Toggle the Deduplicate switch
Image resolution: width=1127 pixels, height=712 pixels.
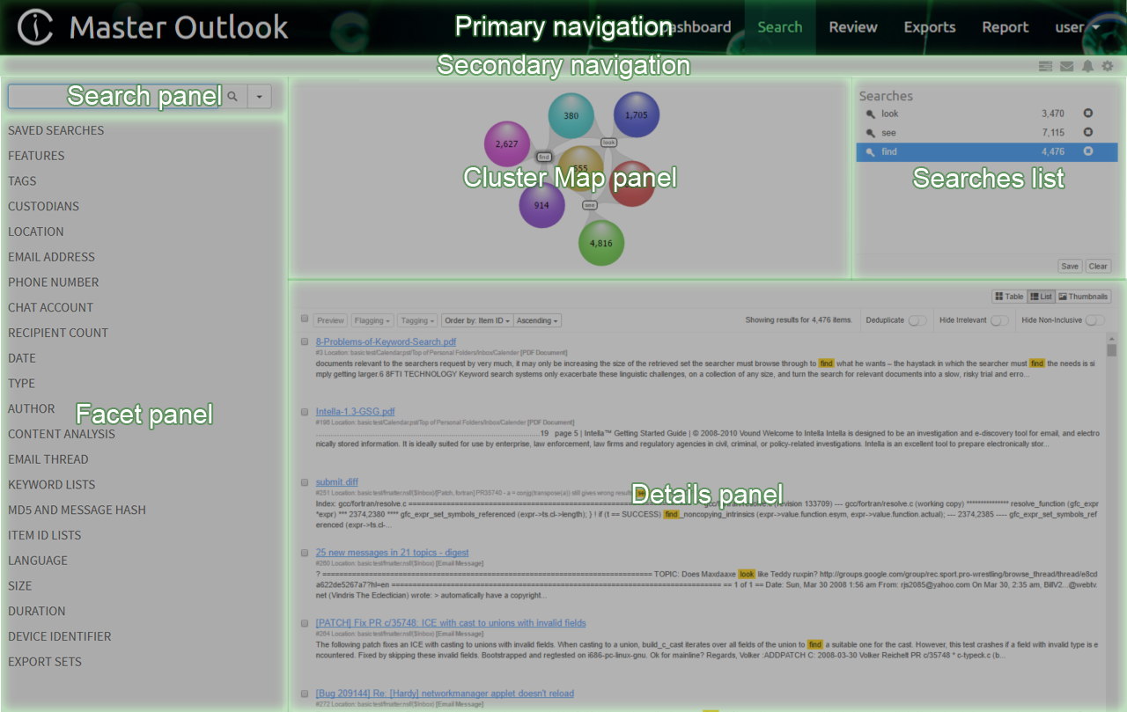[917, 320]
